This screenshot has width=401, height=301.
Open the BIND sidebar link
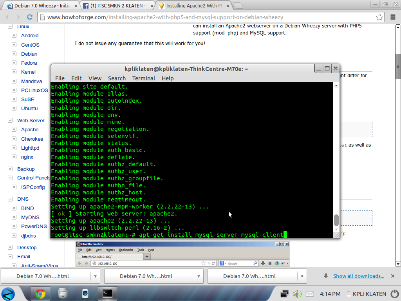tap(27, 209)
